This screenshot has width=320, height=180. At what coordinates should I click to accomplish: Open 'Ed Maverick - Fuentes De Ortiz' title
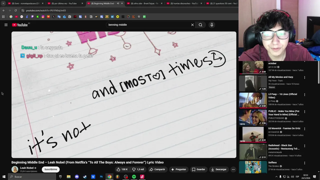click(284, 128)
